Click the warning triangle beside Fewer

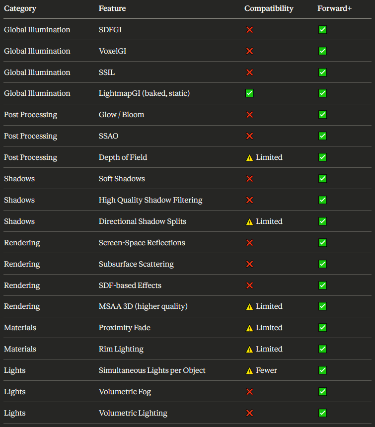(x=249, y=370)
